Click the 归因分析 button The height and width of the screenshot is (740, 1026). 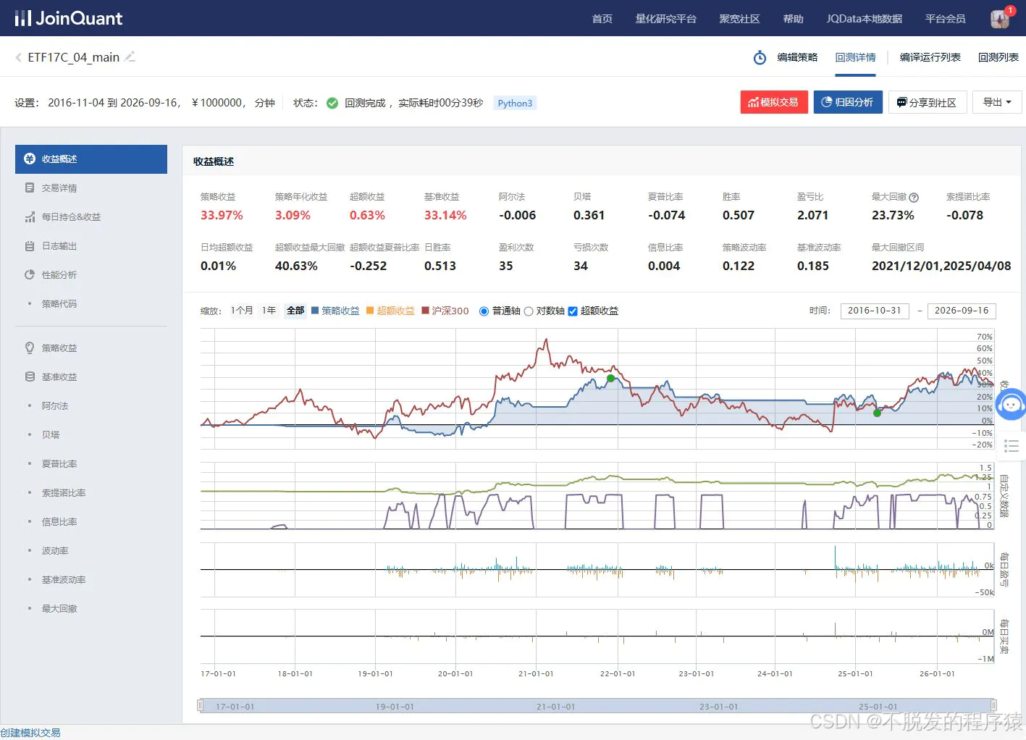pyautogui.click(x=848, y=102)
